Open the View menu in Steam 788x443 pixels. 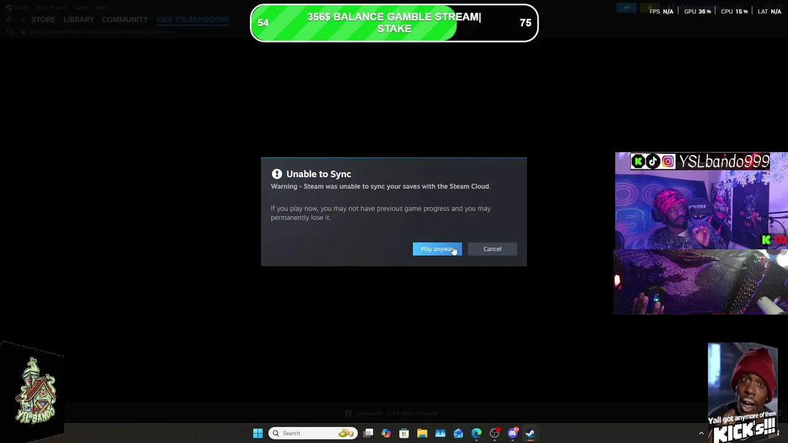pos(41,7)
